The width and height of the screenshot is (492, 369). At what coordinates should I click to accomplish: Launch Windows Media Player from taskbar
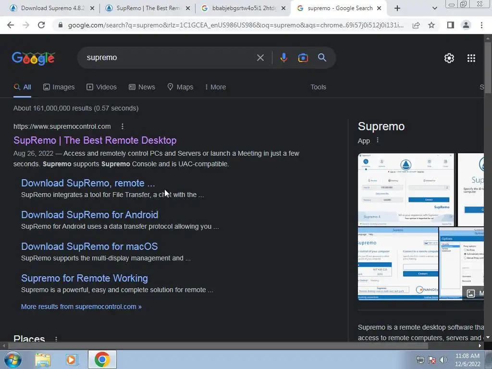point(72,359)
